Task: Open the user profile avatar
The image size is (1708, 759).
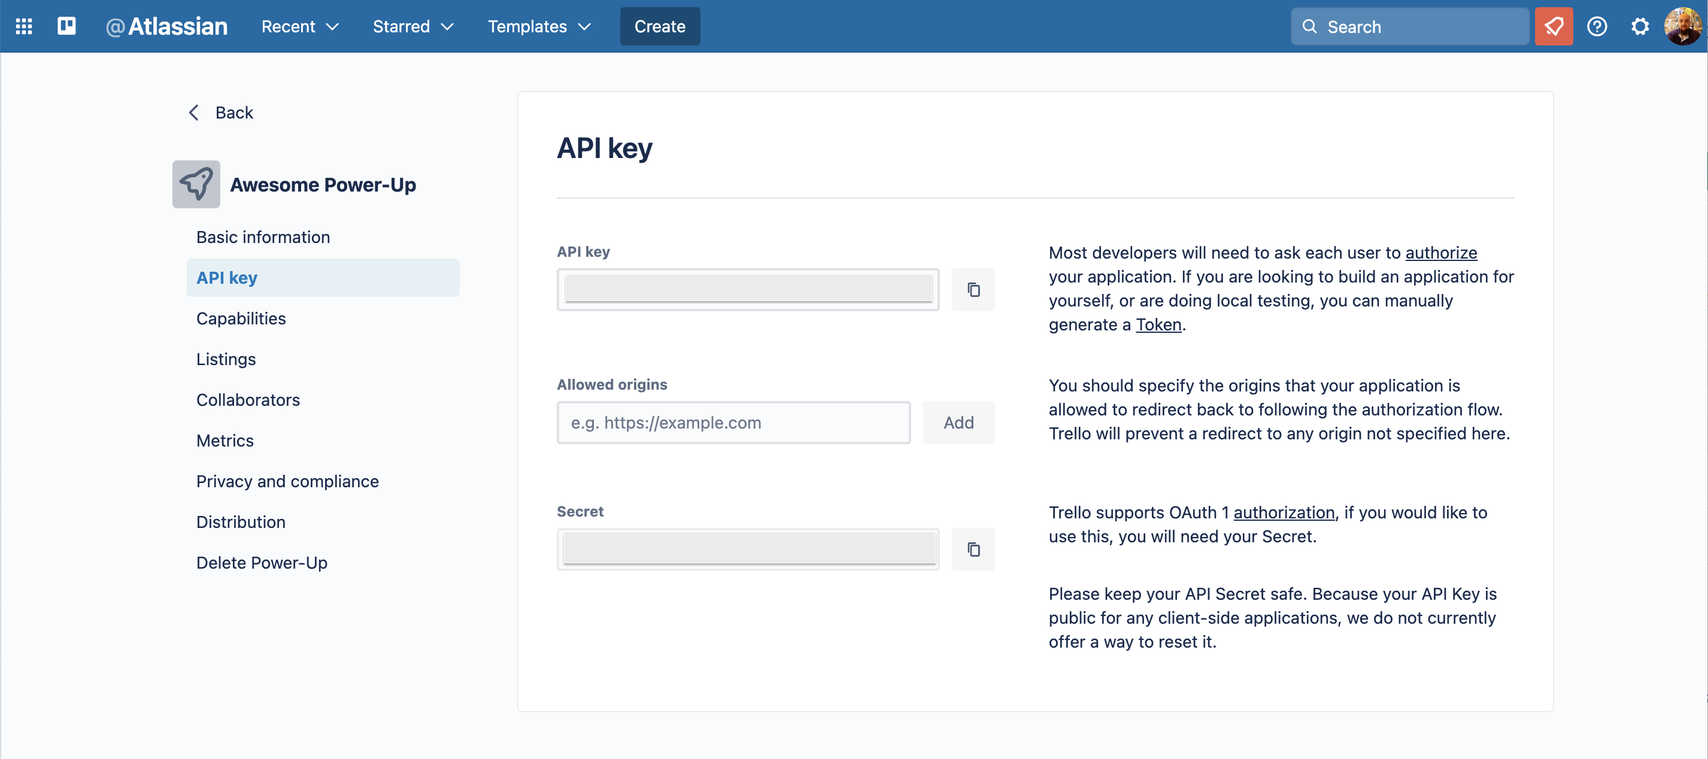Action: (x=1683, y=26)
